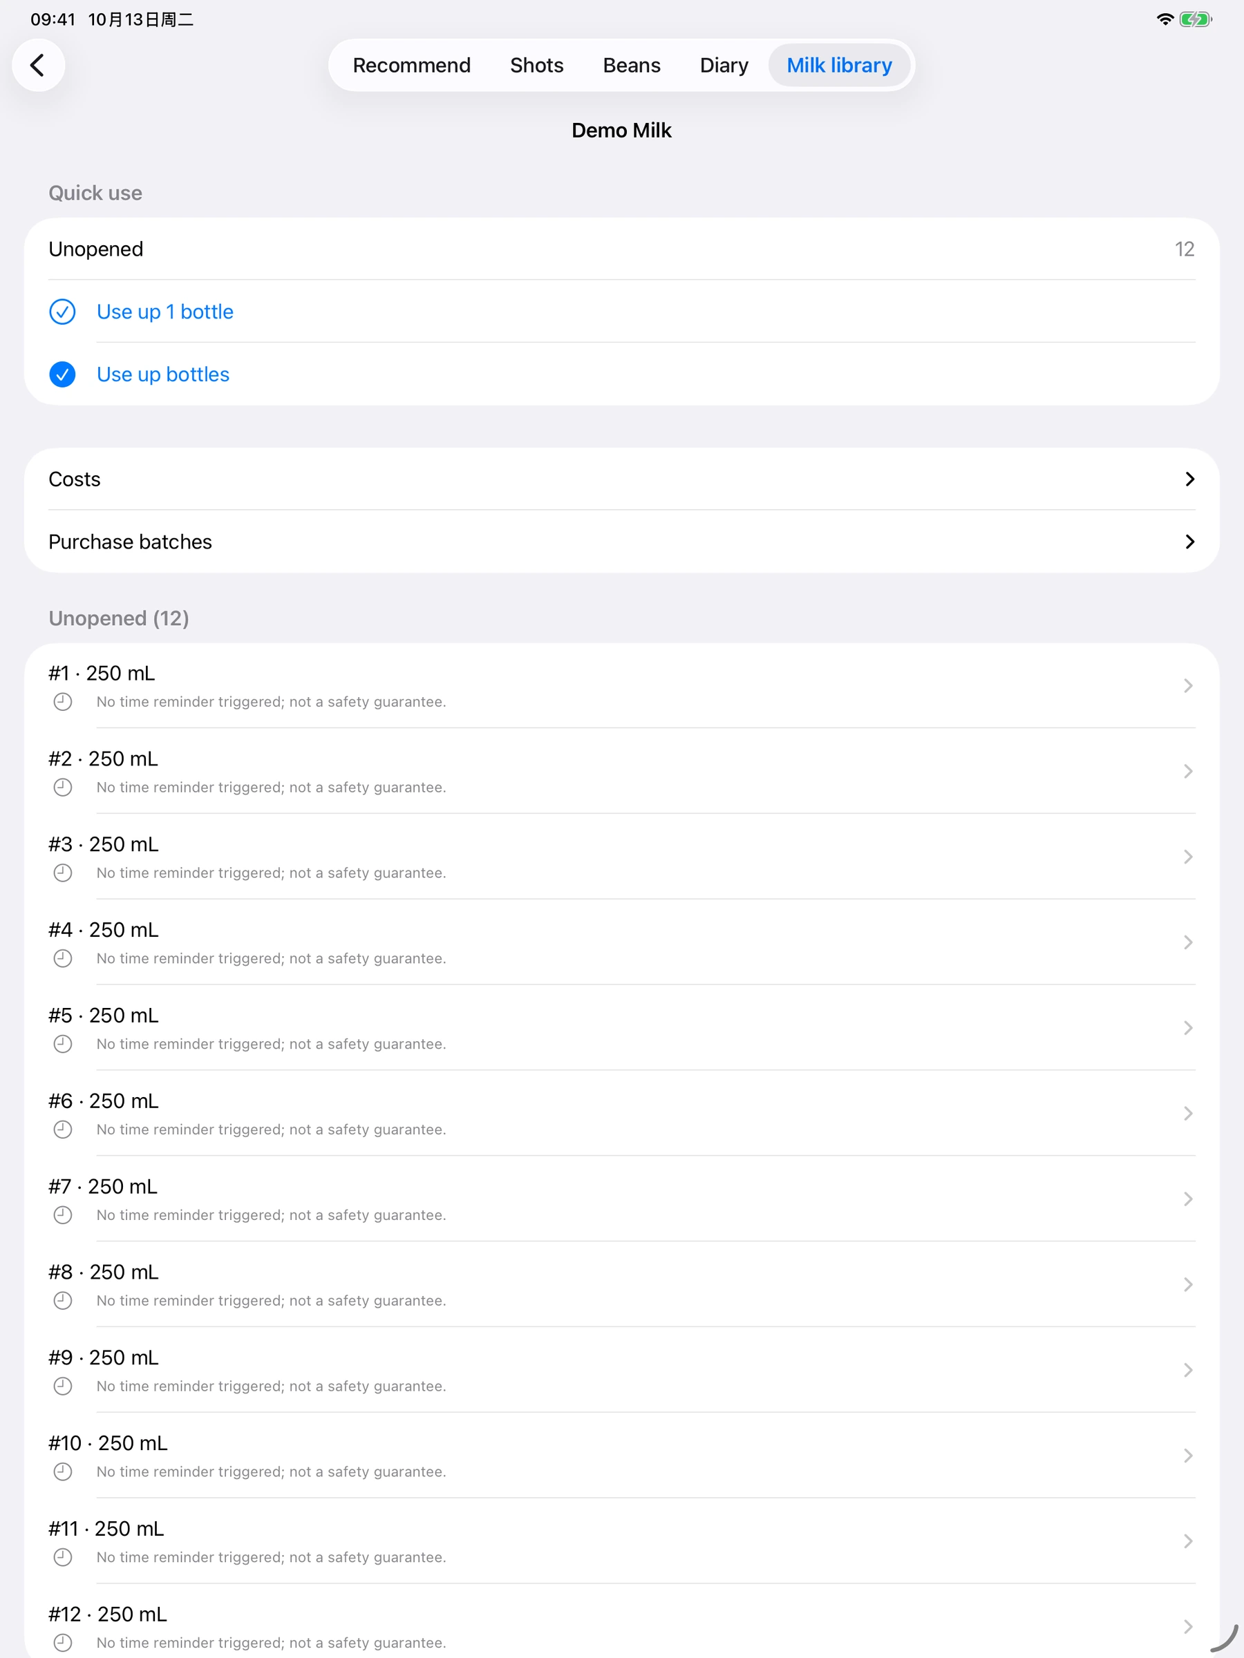This screenshot has width=1244, height=1658.
Task: Tap the Wi-Fi status icon
Action: point(1165,19)
